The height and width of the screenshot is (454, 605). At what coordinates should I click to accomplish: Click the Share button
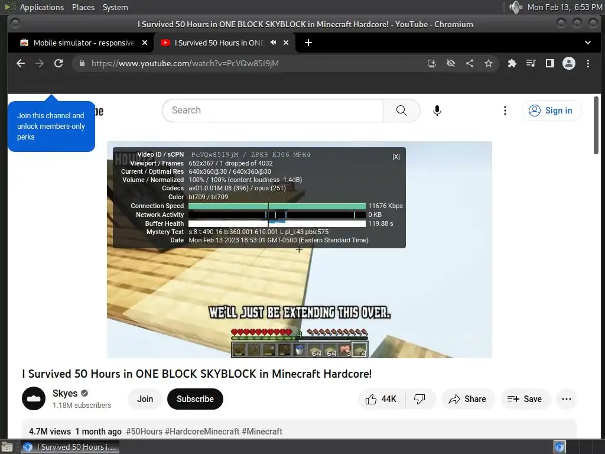point(467,399)
